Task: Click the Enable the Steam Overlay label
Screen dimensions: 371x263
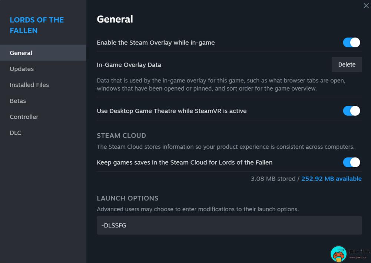Action: coord(156,43)
